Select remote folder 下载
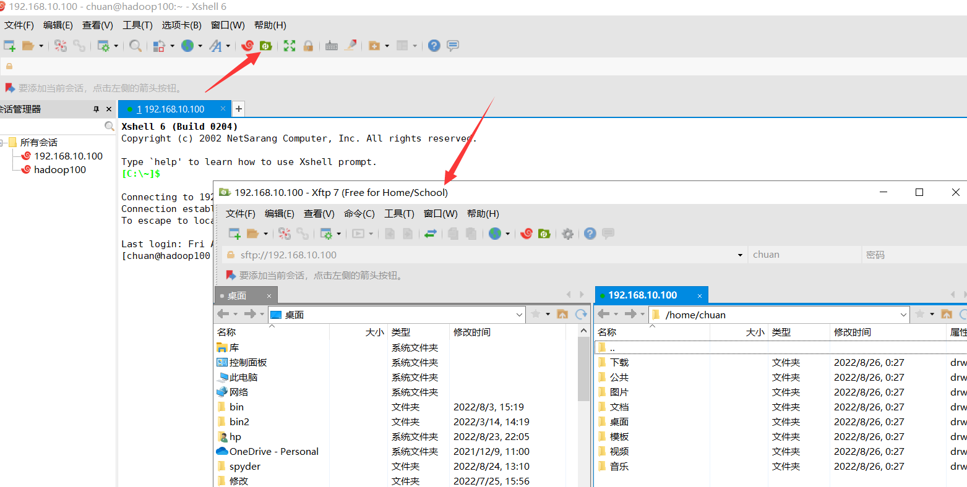 [619, 362]
